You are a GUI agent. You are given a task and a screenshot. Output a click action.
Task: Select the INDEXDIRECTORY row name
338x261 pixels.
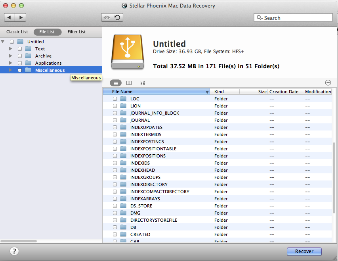tap(149, 184)
